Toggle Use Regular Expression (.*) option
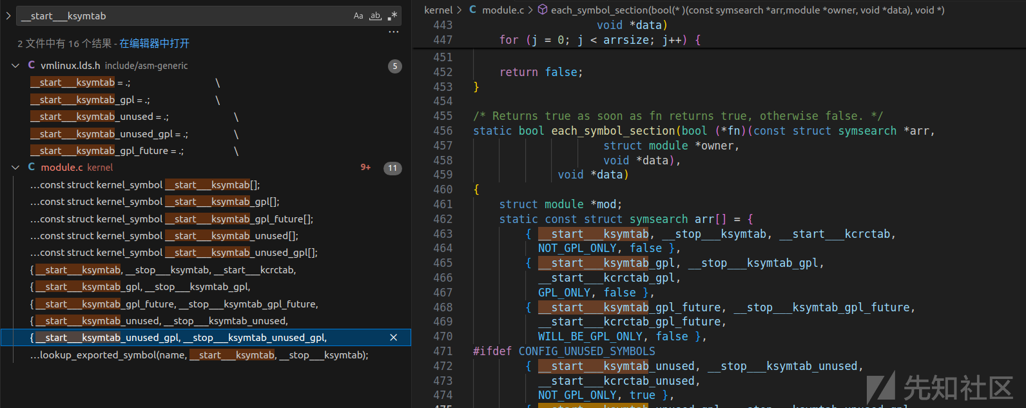Viewport: 1026px width, 408px height. click(392, 16)
